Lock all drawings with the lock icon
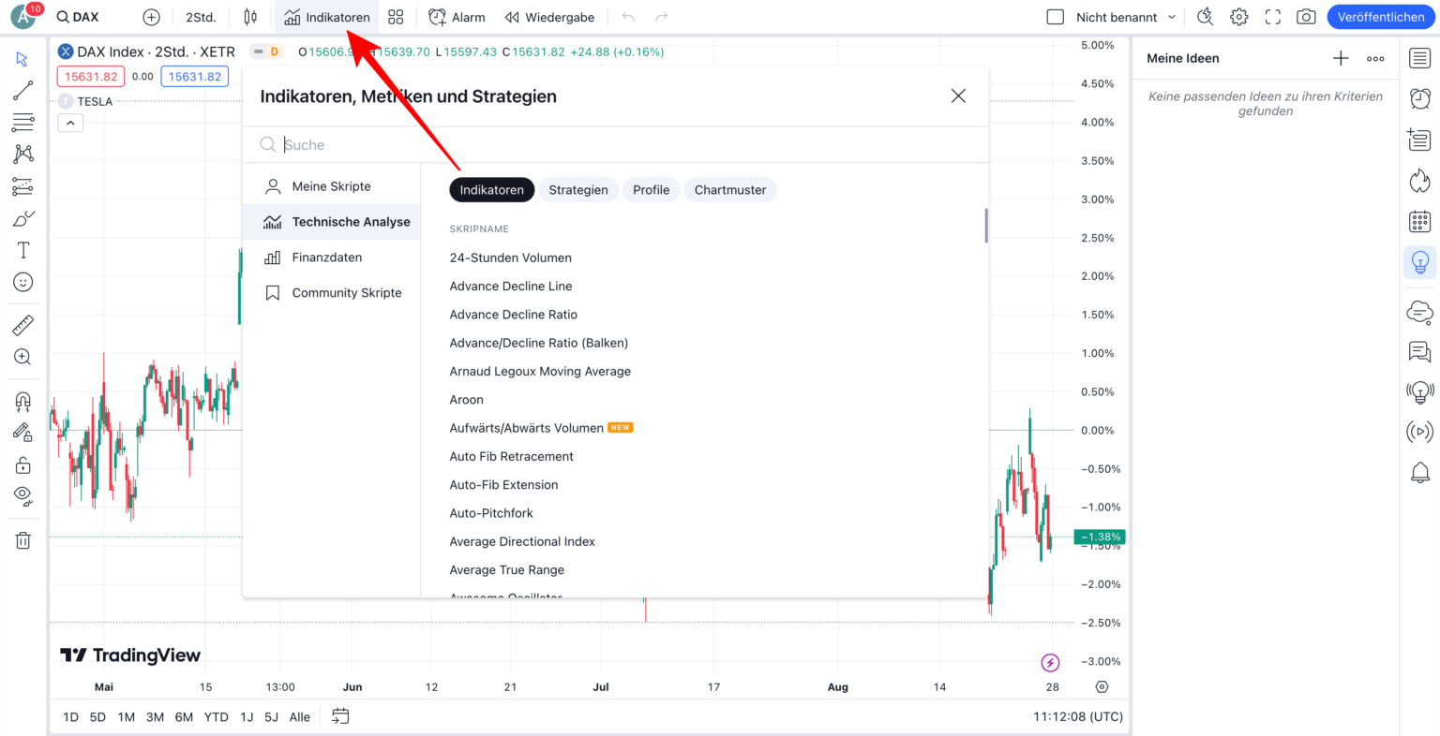 23,465
